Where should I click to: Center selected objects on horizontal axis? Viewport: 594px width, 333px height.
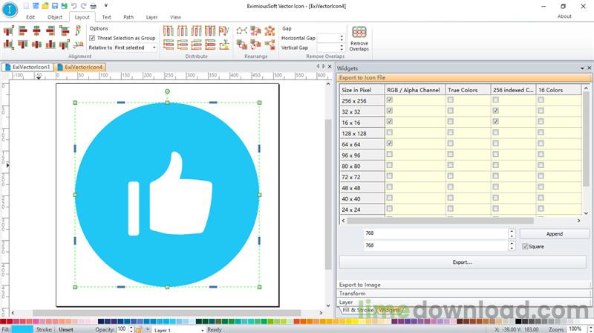click(x=36, y=45)
